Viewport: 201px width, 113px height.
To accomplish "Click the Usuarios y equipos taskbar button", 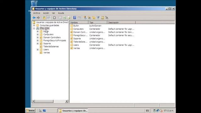I will [x=73, y=110].
